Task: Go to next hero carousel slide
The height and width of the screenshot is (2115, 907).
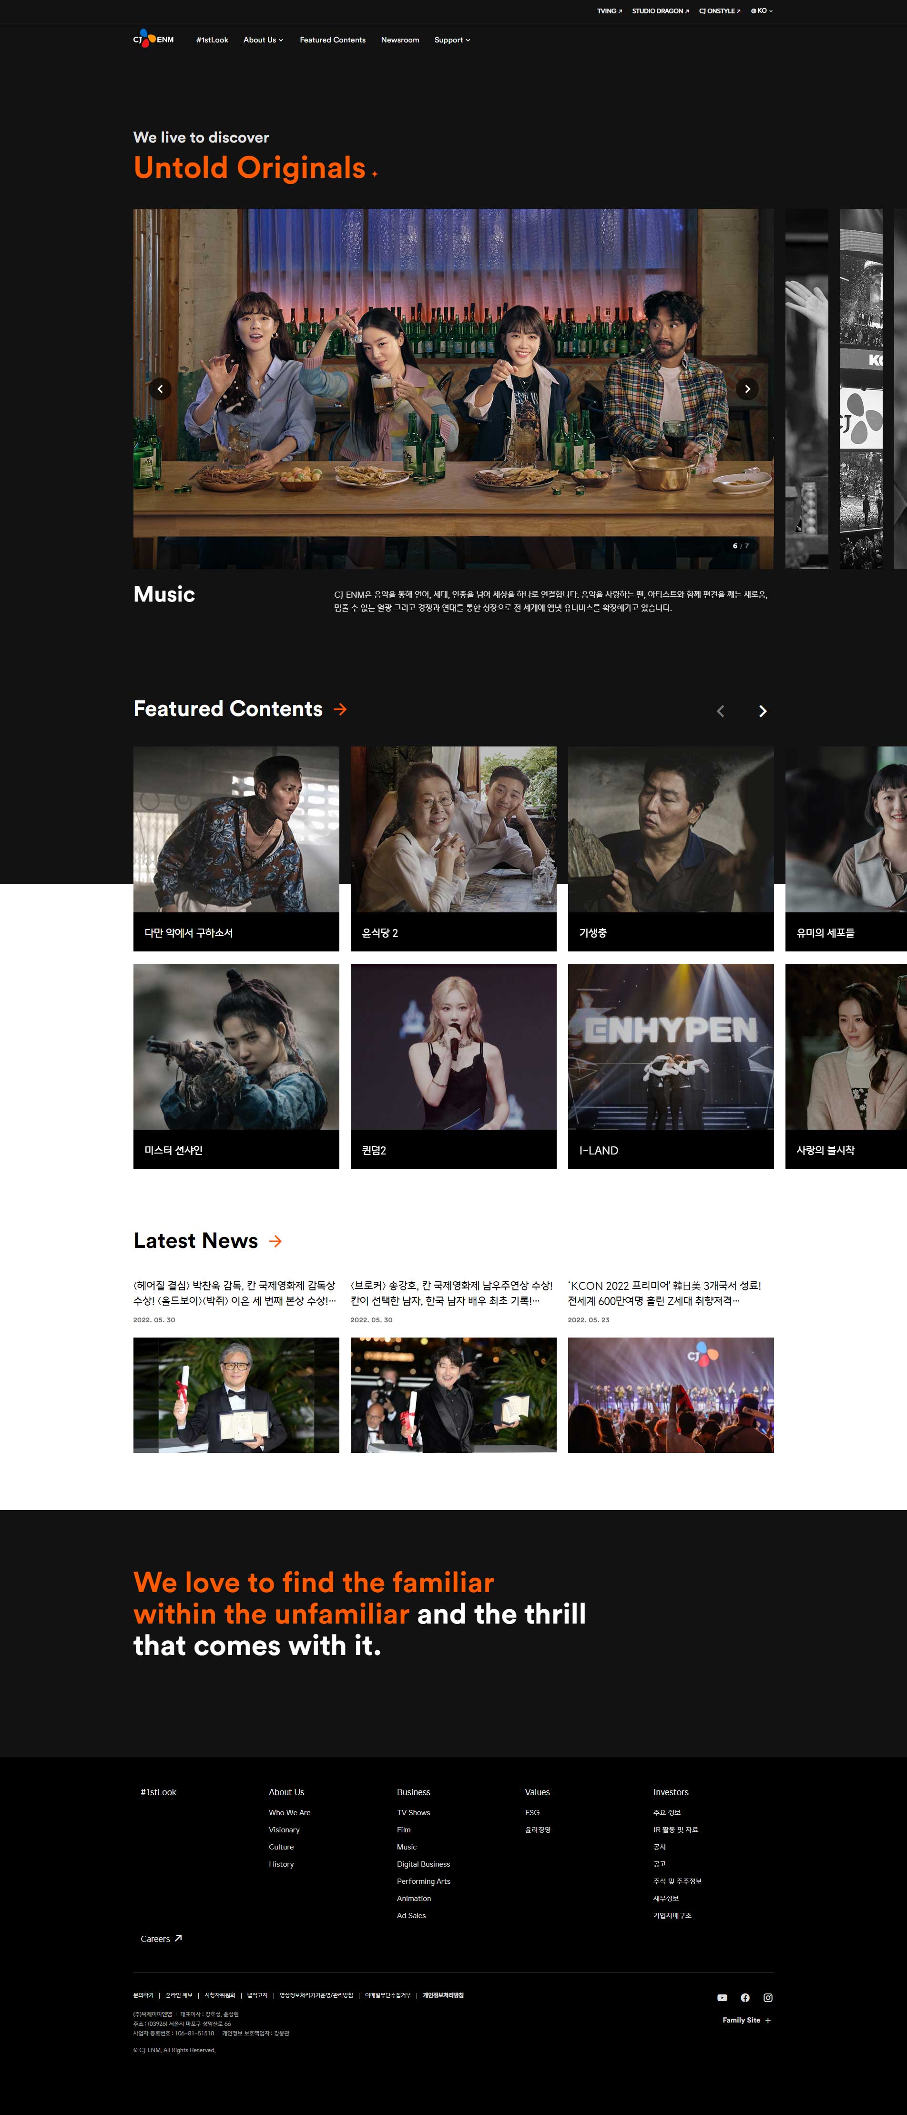Action: [746, 388]
